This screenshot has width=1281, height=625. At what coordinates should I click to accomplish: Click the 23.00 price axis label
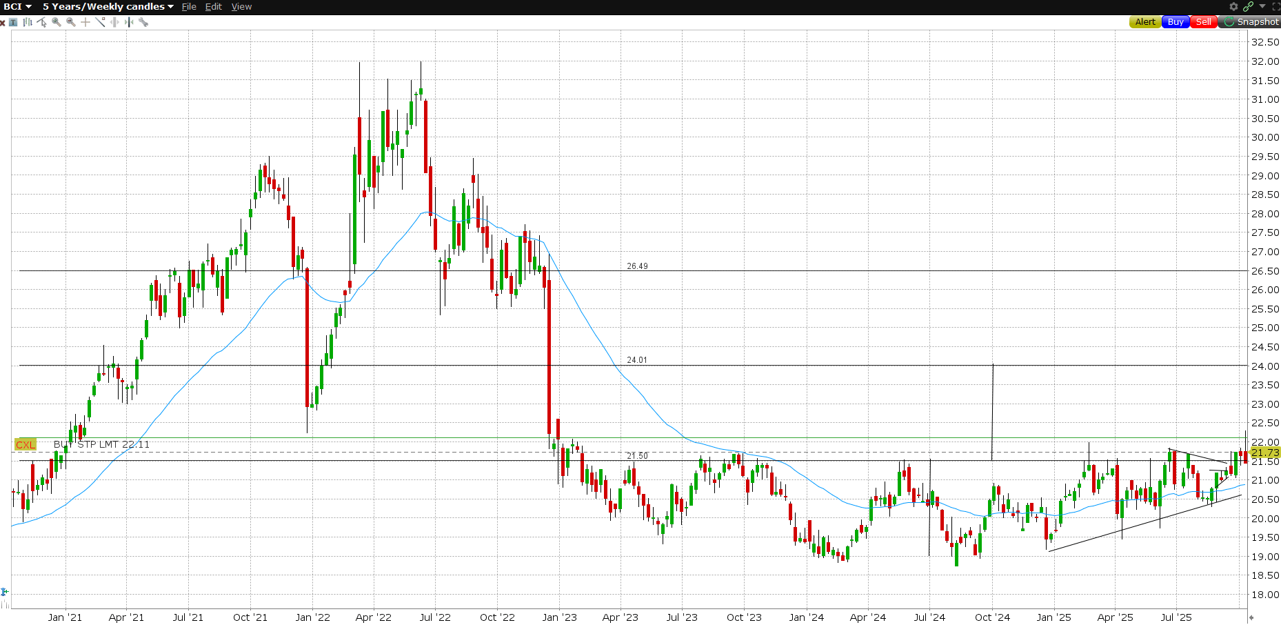pyautogui.click(x=1265, y=404)
